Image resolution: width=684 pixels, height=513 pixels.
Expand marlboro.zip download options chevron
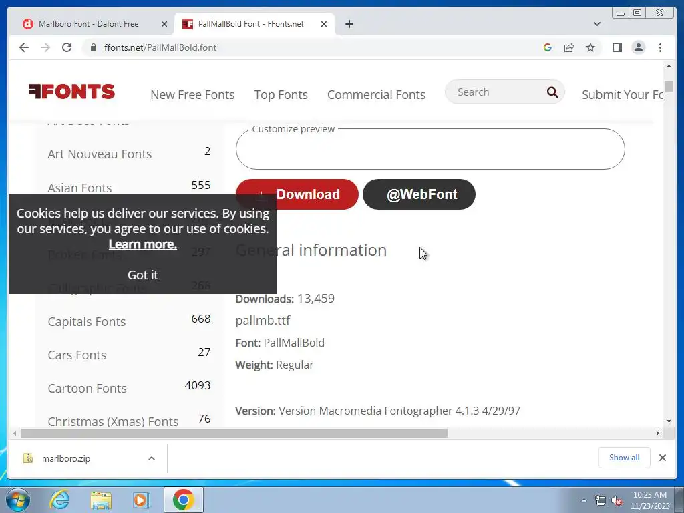152,458
